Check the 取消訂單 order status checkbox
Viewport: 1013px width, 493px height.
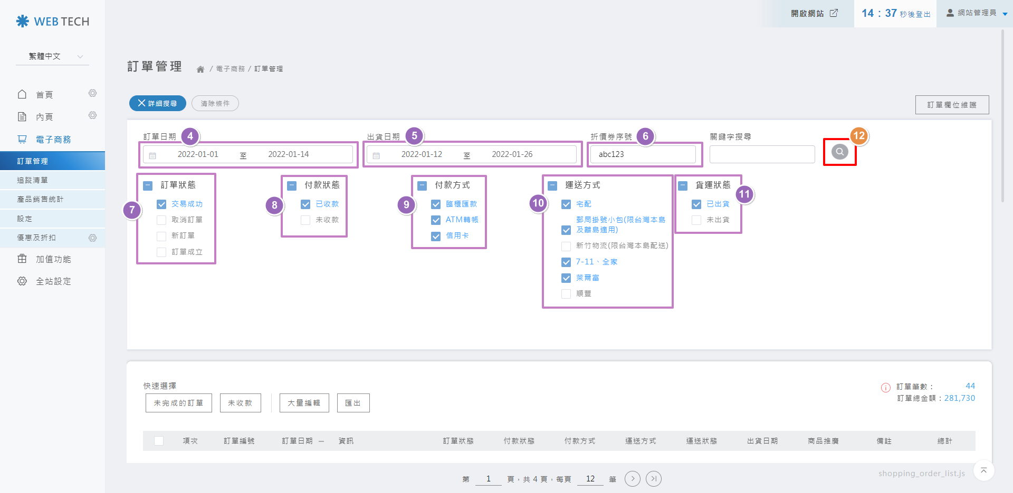pos(161,220)
